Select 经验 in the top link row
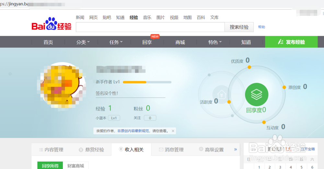Viewport: 324px width, 169px height. point(134,17)
